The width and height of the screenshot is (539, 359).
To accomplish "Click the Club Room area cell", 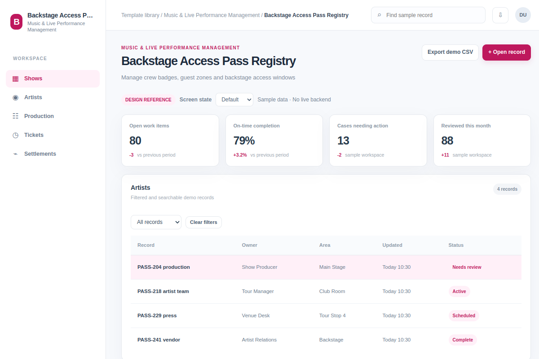I will pos(332,291).
